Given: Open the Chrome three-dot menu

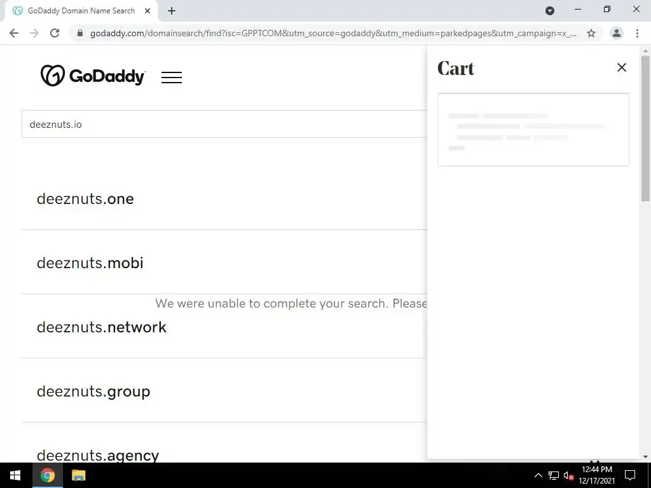Looking at the screenshot, I should 637,33.
